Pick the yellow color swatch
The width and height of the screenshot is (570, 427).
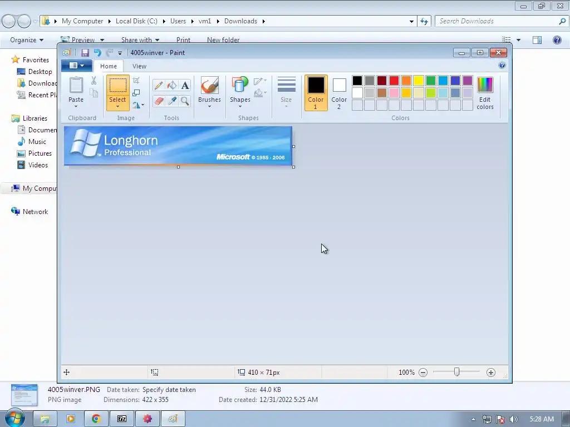tap(419, 81)
